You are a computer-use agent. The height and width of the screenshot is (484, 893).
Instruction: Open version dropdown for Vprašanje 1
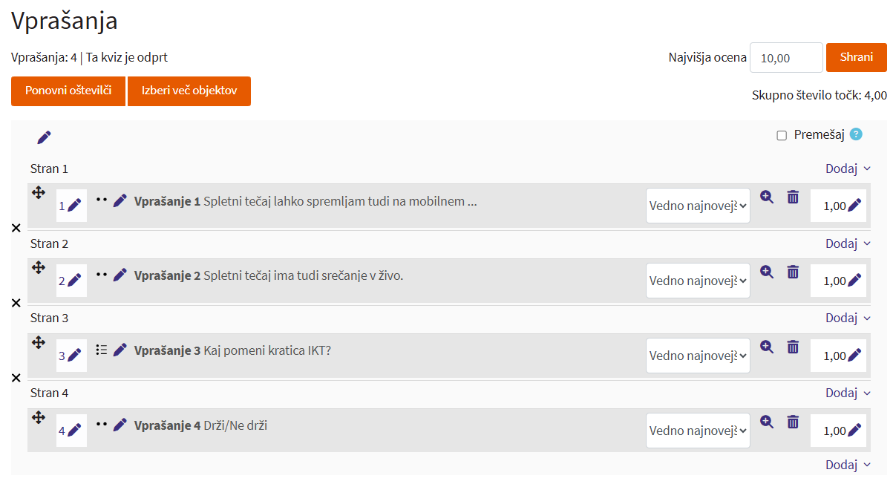click(698, 206)
